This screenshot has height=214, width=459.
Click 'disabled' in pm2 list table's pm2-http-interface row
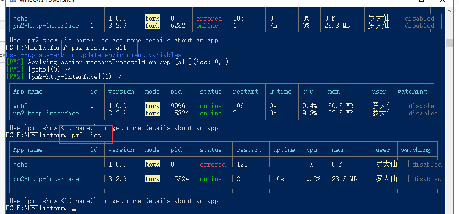pyautogui.click(x=427, y=179)
